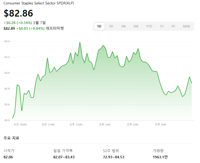Click the opening price value 82.06
Viewport: 200px width, 163px height.
click(8, 157)
